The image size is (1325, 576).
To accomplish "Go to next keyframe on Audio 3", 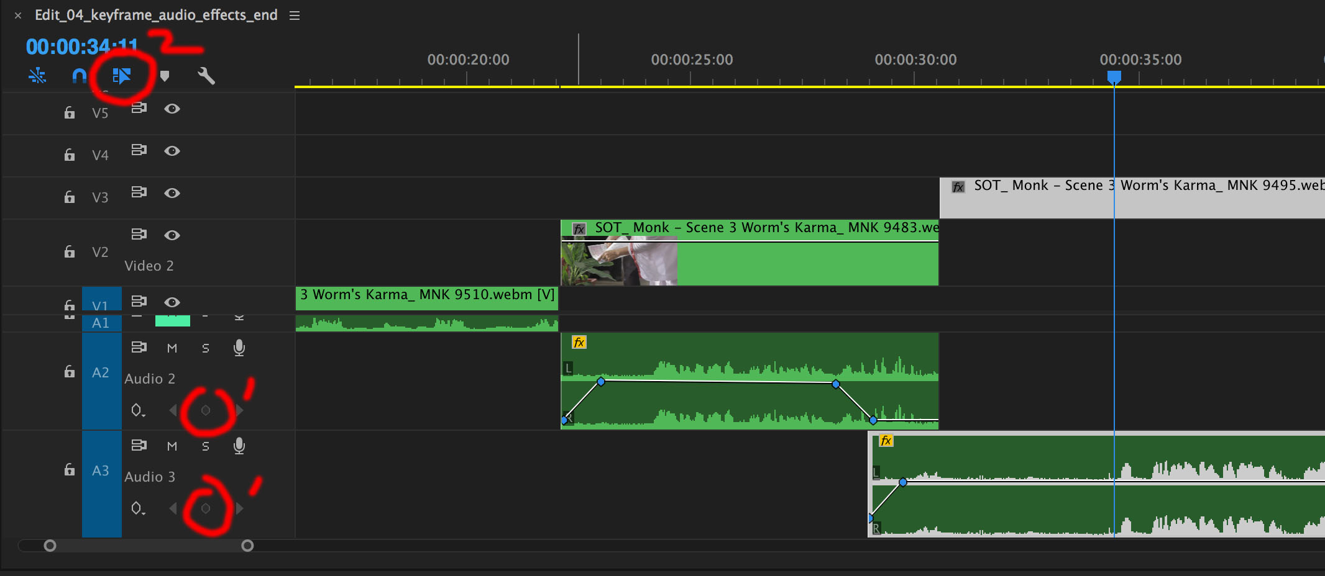I will click(240, 508).
